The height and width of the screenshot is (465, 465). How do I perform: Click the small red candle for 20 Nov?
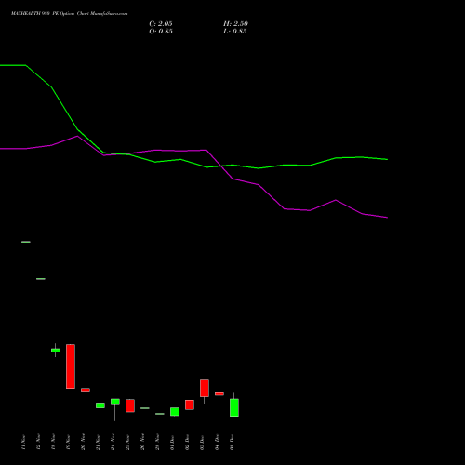pos(86,390)
